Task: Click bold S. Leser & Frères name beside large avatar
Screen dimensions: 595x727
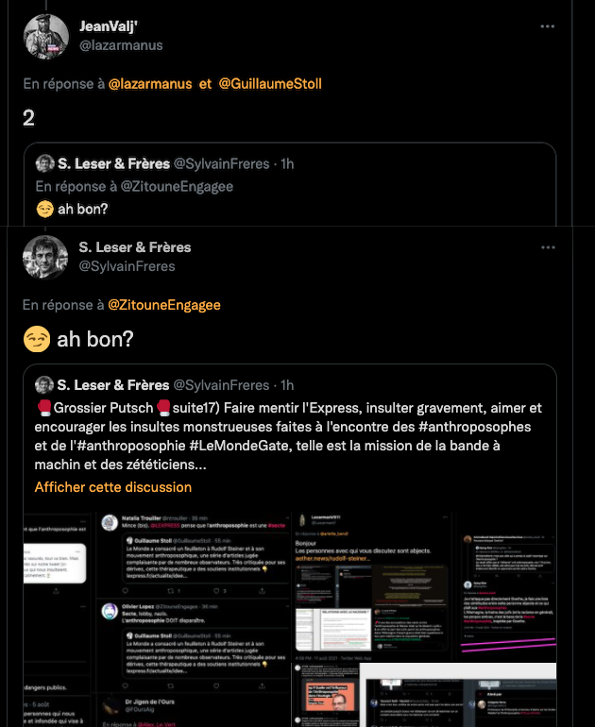Action: point(135,247)
